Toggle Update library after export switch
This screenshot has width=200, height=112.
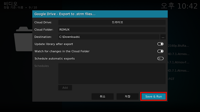click(160, 44)
